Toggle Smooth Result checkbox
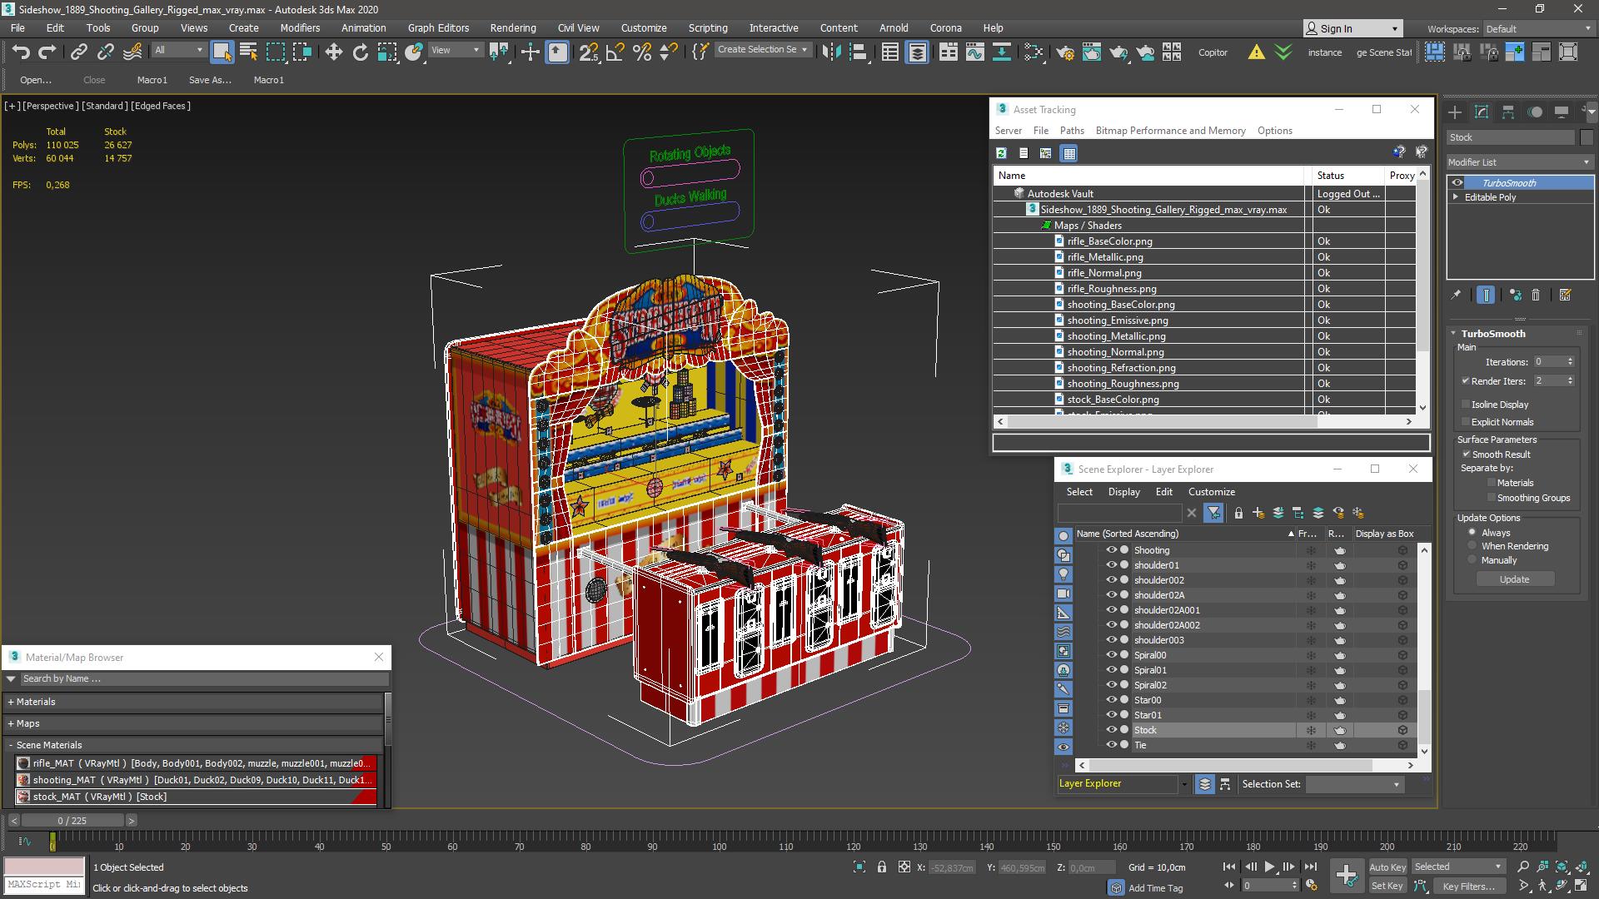Image resolution: width=1599 pixels, height=899 pixels. (x=1466, y=454)
